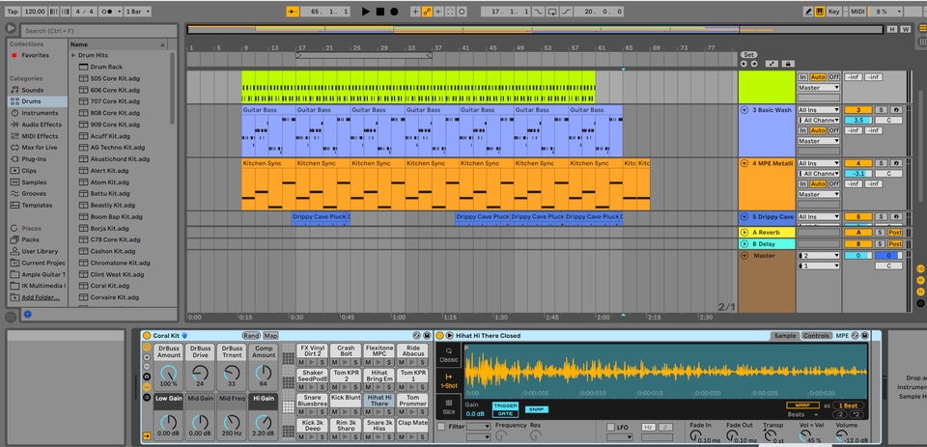Toggle the SNAP switch in Simpler
Viewport: 927px width, 447px height.
(536, 409)
